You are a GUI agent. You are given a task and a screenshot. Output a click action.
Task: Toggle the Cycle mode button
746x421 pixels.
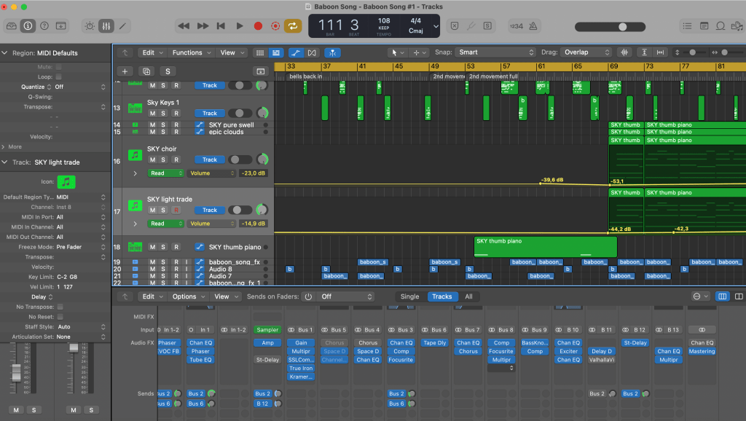coord(293,26)
